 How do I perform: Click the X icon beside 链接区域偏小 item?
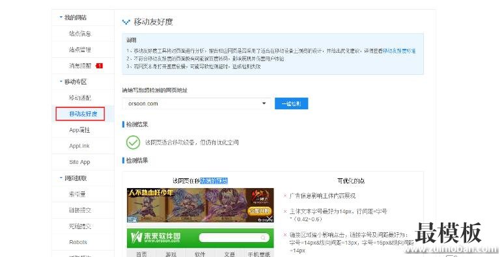pos(285,235)
